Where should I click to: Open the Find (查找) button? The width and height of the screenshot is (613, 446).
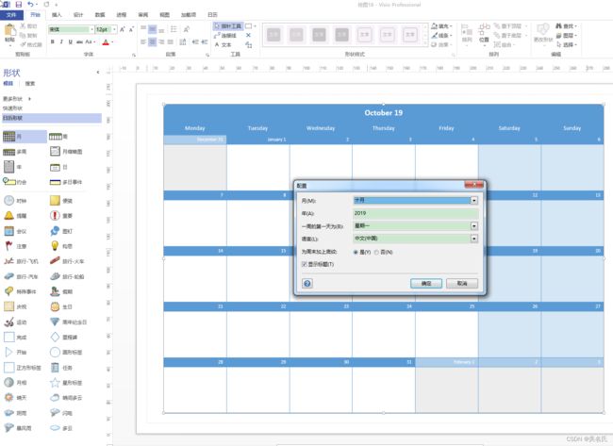click(566, 26)
